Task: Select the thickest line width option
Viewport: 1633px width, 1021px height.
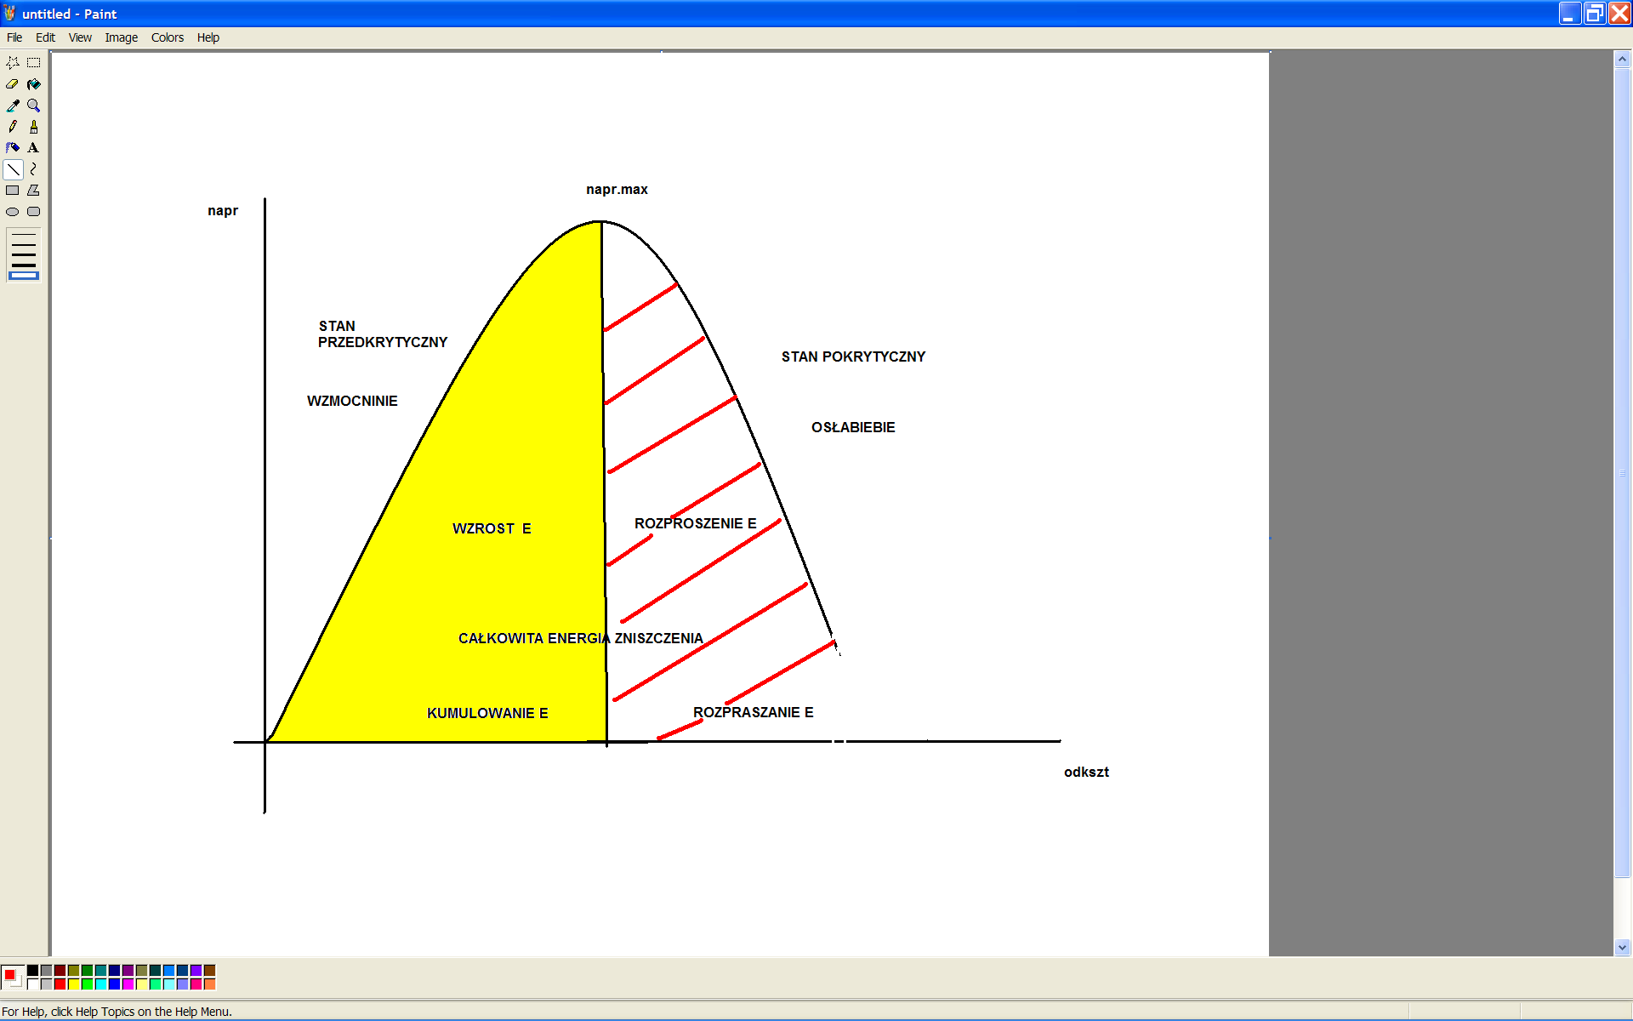Action: pos(24,276)
